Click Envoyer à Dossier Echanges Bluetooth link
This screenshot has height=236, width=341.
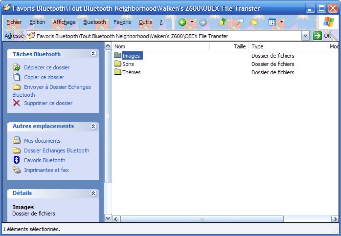tap(51, 91)
